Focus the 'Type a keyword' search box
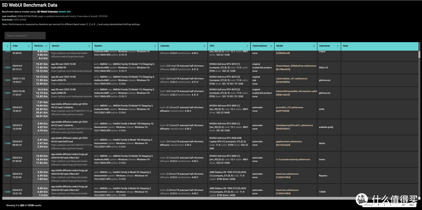The height and width of the screenshot is (210, 422). (25, 36)
